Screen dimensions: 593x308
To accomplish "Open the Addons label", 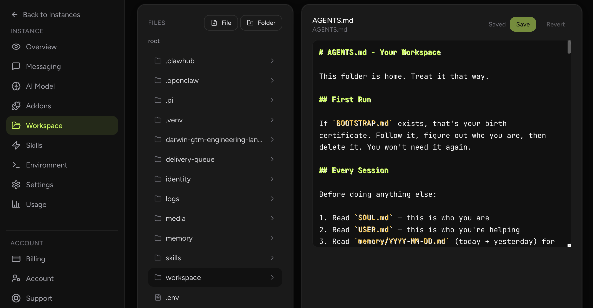I will tap(38, 106).
